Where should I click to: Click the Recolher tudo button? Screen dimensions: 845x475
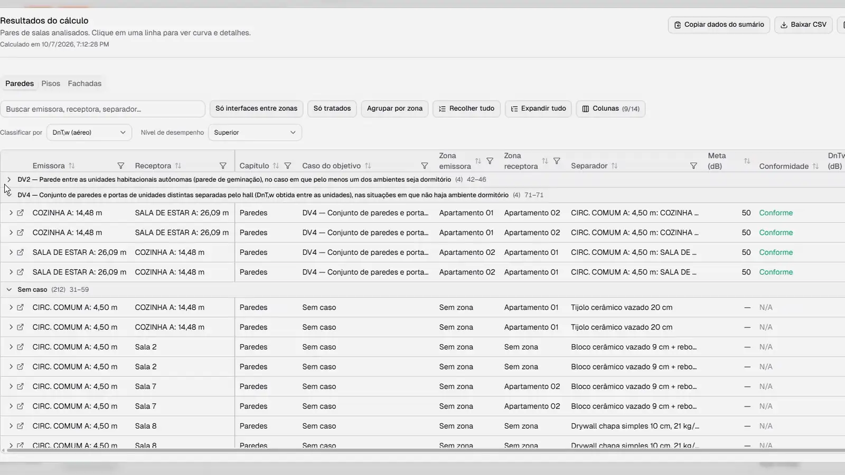tap(466, 109)
